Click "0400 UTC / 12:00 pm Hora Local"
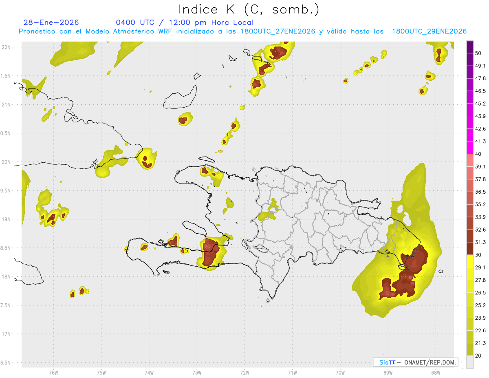This screenshot has width=489, height=378. click(x=185, y=22)
